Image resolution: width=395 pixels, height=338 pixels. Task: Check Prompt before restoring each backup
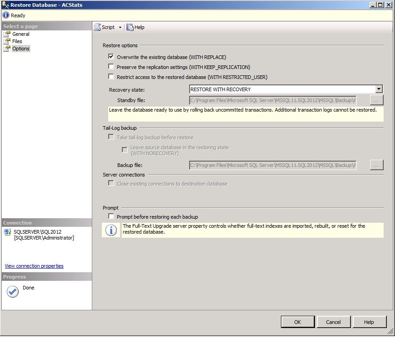[111, 216]
